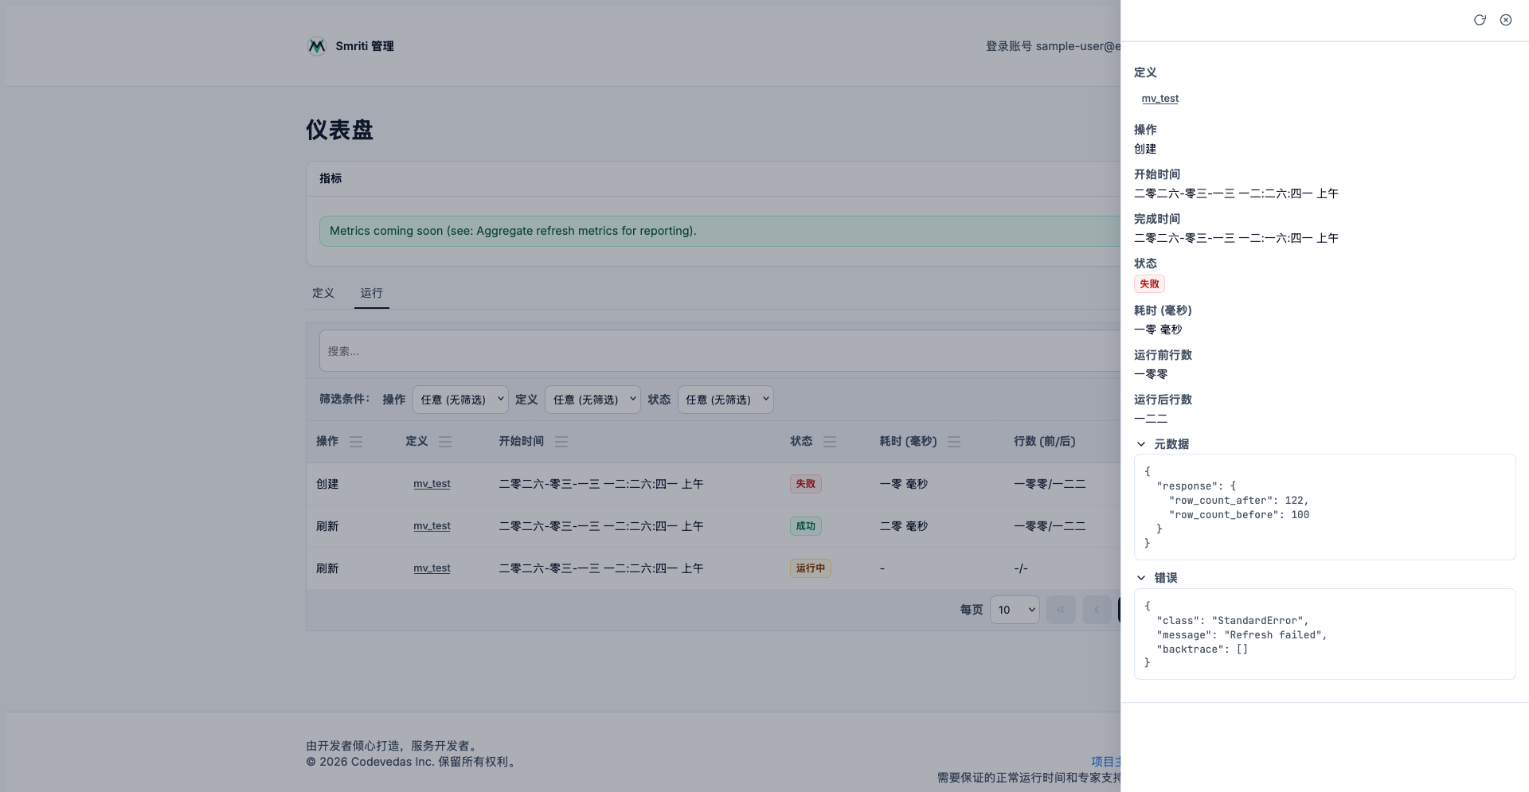Click mv_test link in the 运行中 row
The image size is (1529, 792).
[x=432, y=568]
